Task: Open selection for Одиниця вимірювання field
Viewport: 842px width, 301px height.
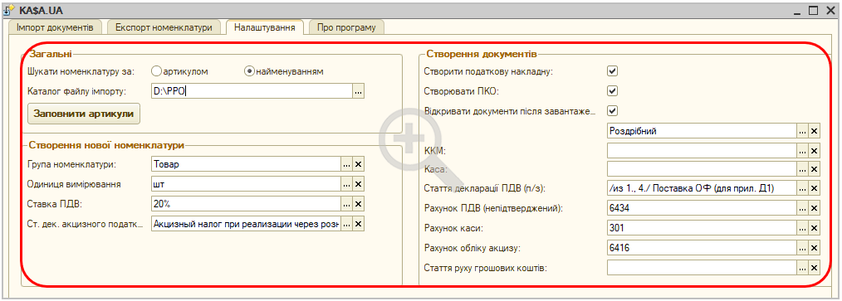Action: pos(347,184)
